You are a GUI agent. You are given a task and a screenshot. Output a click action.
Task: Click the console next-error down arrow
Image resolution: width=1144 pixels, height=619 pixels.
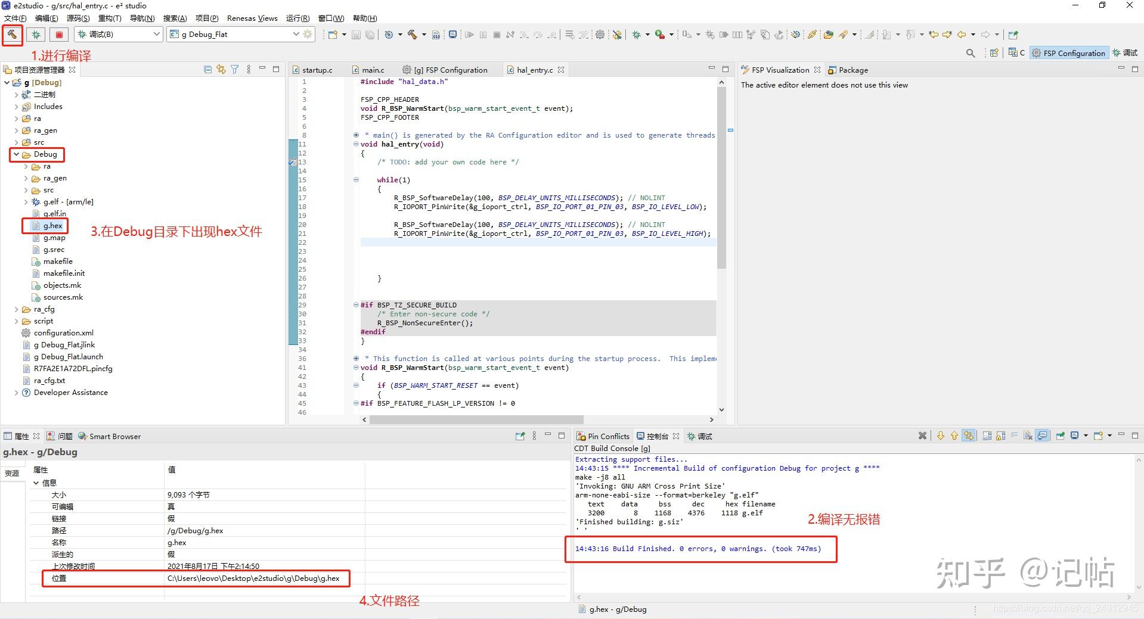coord(940,436)
